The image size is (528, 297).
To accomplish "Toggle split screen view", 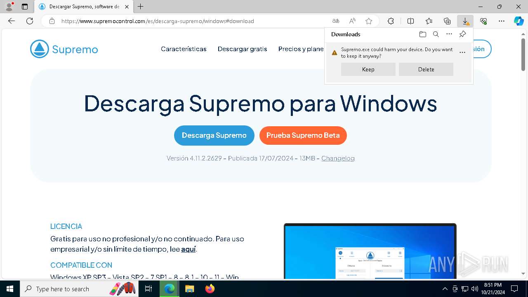I will click(410, 21).
